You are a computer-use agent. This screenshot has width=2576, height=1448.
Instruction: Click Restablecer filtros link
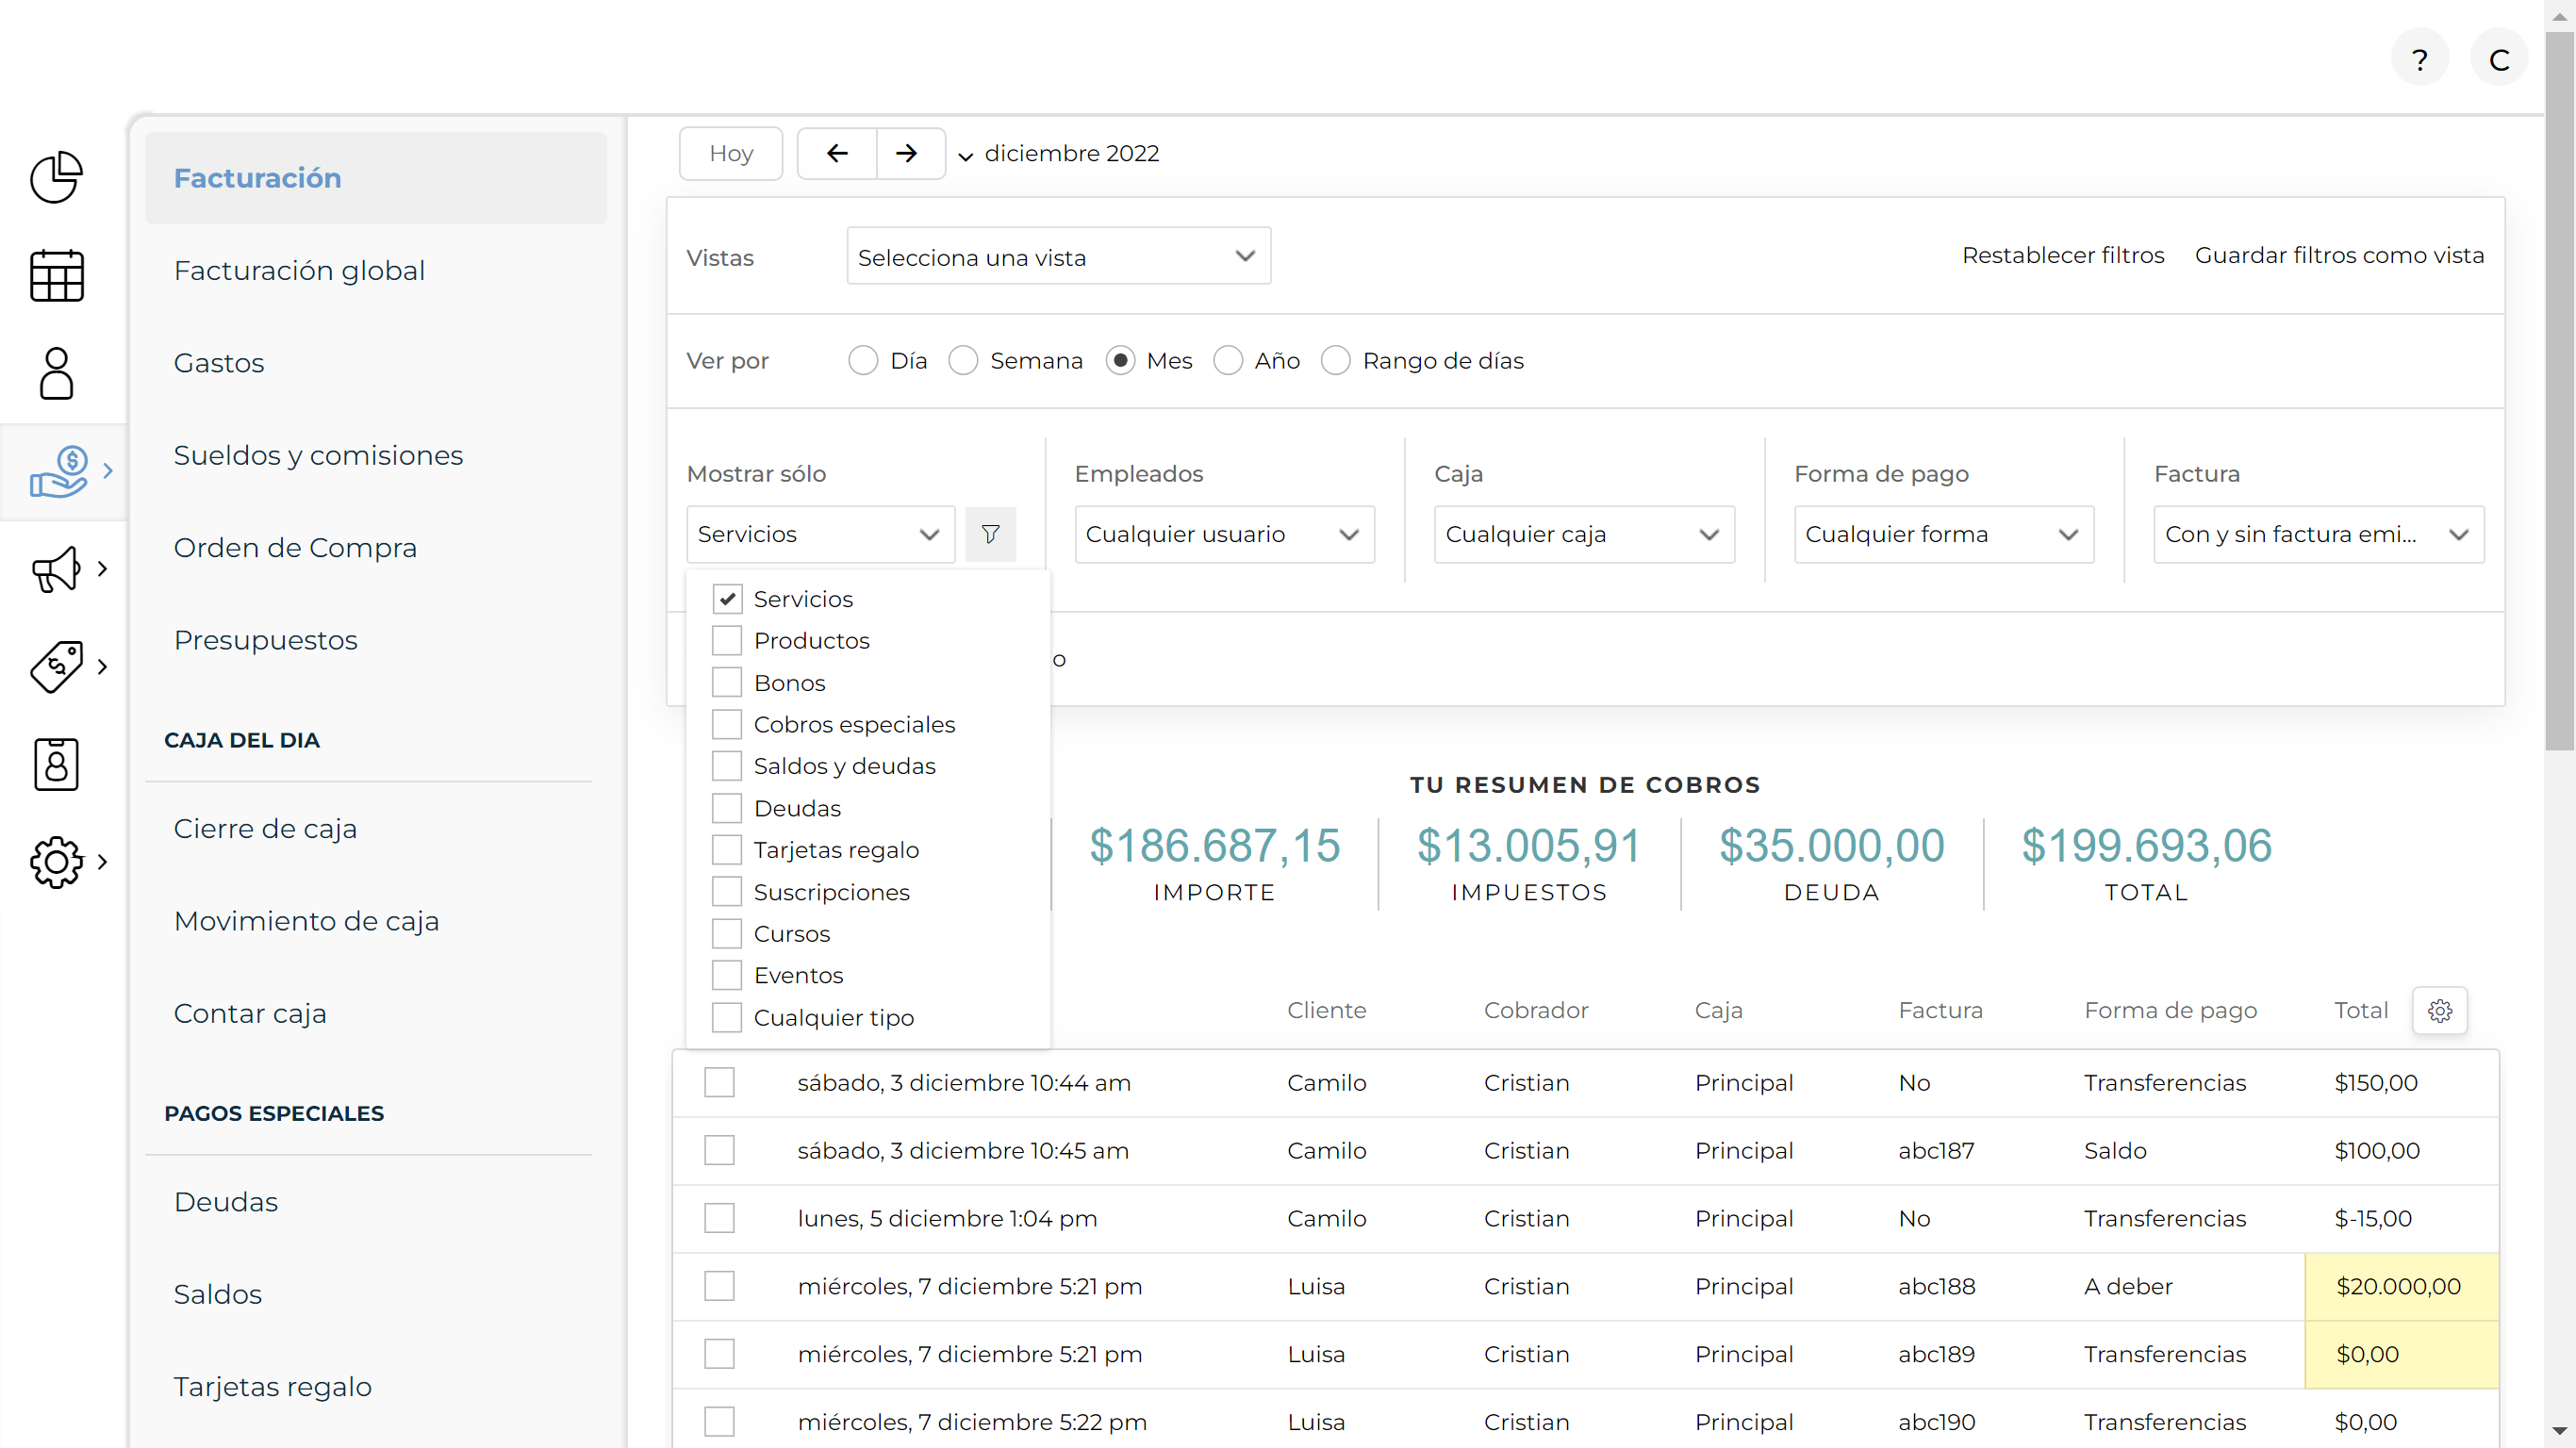[2062, 255]
